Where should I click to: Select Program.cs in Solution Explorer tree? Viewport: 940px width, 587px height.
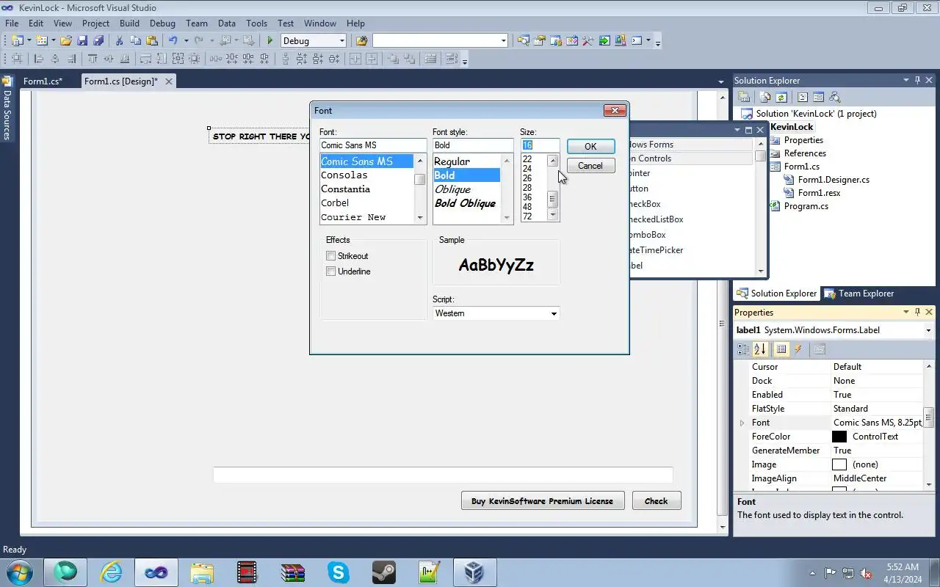click(806, 206)
